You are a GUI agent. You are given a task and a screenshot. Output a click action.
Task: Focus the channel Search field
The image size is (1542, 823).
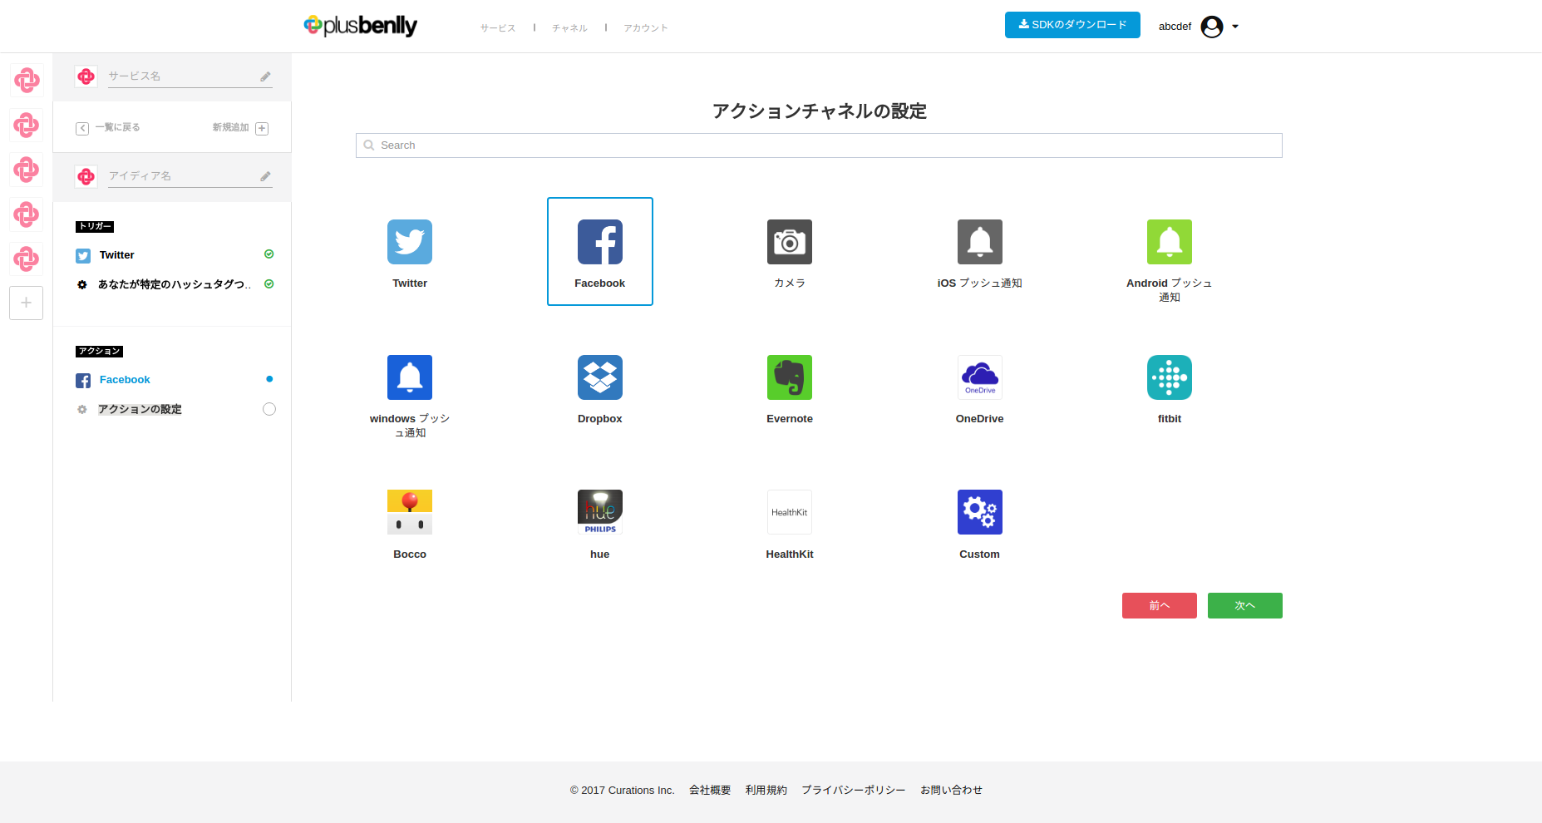[x=819, y=145]
